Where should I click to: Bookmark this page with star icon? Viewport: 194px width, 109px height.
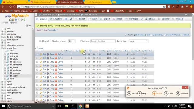[x=164, y=7]
